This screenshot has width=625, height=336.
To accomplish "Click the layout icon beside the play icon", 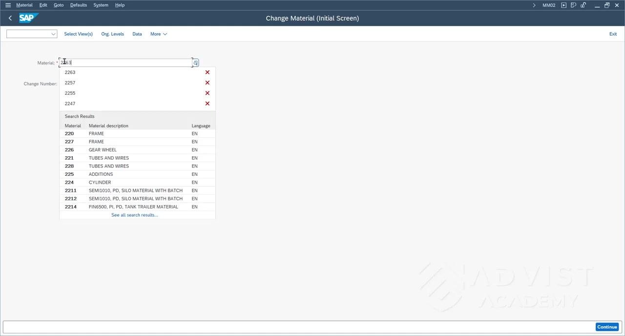I will pos(573,5).
